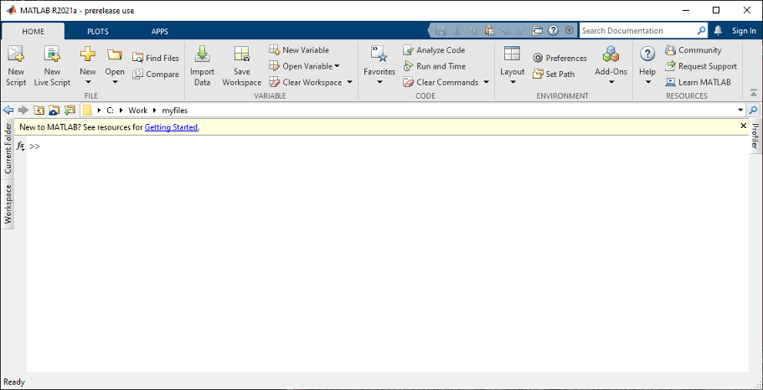Switch to the APPS tab

[160, 31]
